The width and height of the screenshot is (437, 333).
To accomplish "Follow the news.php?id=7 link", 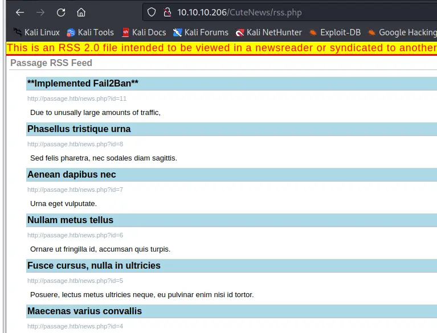I will [75, 190].
